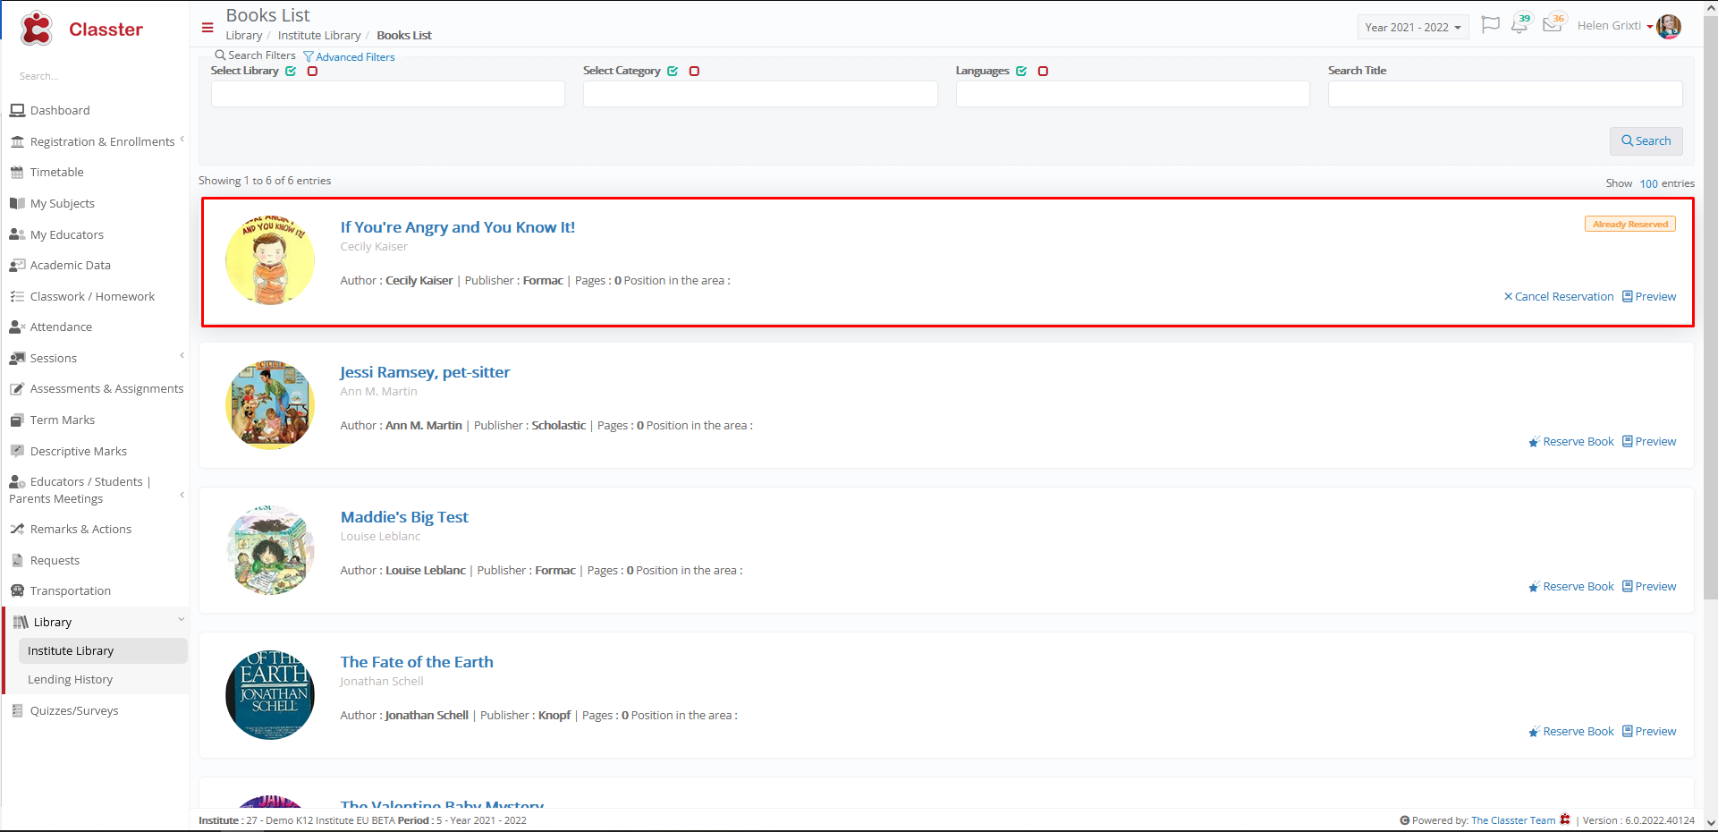Click Helen Grixti's profile avatar
This screenshot has width=1718, height=832.
(1669, 26)
